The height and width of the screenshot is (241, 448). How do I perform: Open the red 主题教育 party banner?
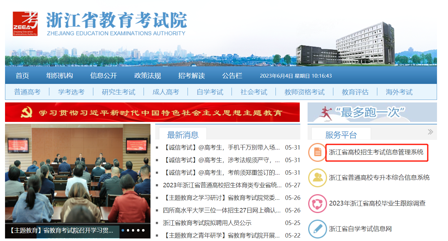(x=152, y=112)
